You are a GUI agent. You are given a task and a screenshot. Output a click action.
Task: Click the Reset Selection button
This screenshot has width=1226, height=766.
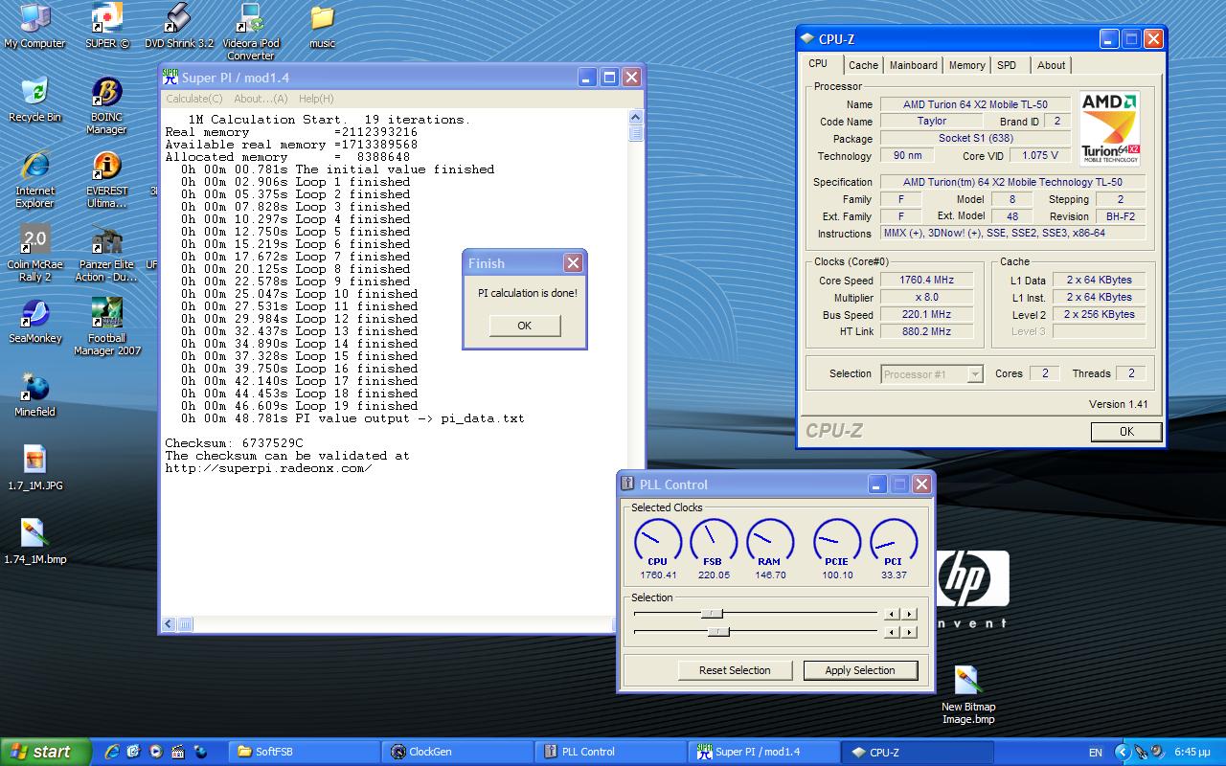(735, 670)
